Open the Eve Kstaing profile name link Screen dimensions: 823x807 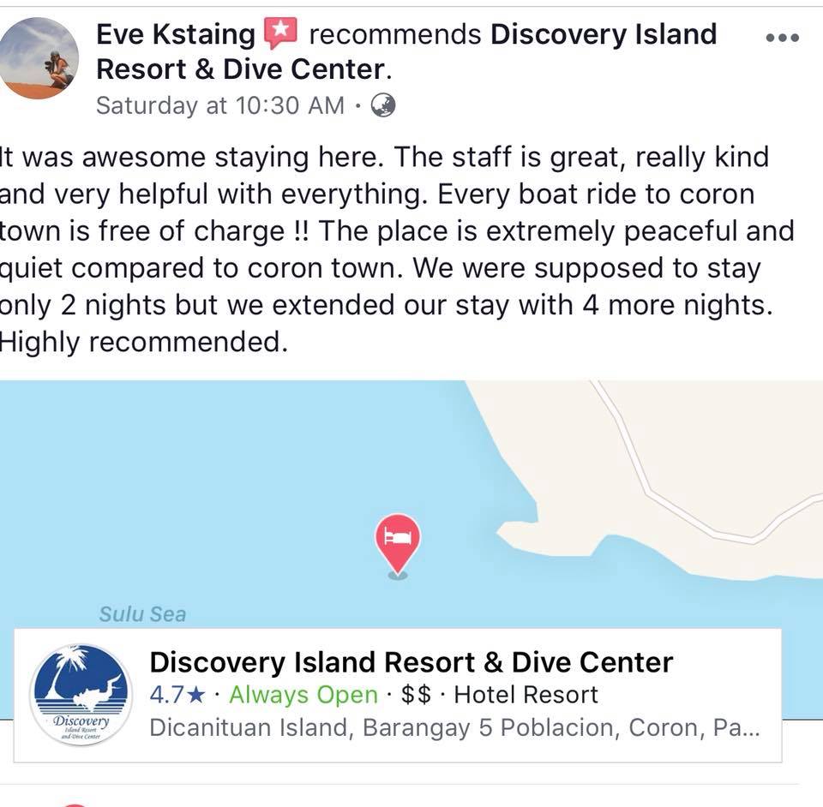coord(175,34)
